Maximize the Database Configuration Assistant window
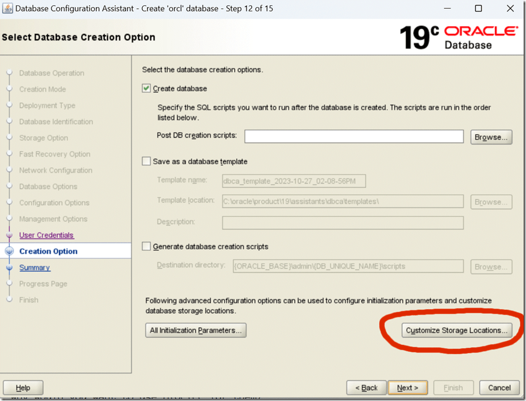This screenshot has width=526, height=401. (478, 9)
